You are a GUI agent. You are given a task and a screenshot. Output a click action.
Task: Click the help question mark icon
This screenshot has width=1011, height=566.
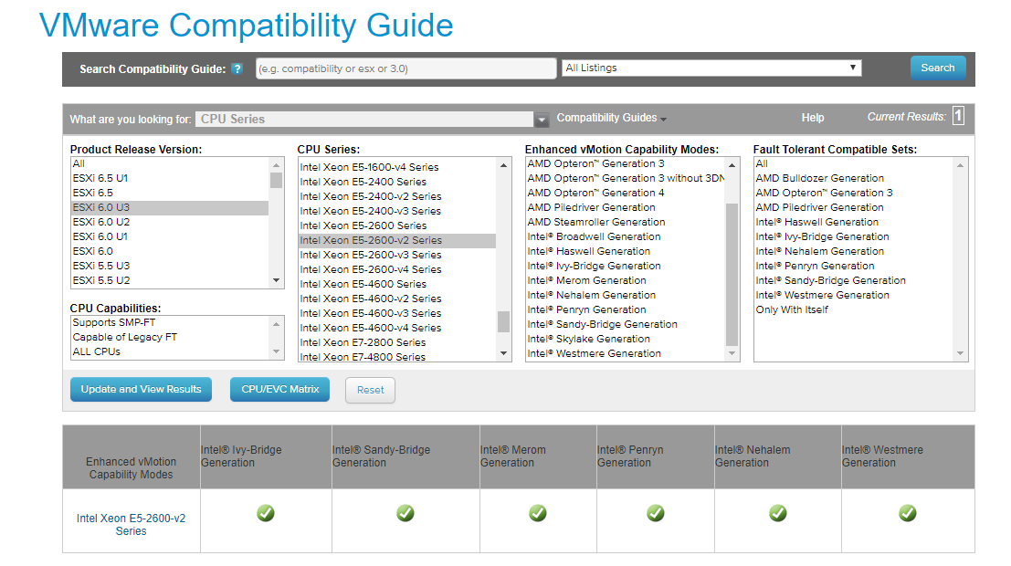(x=237, y=69)
